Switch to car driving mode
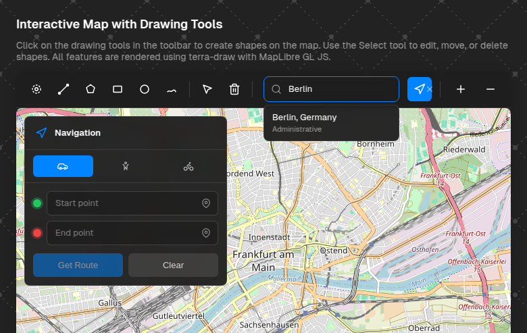This screenshot has height=333, width=527. pos(63,166)
